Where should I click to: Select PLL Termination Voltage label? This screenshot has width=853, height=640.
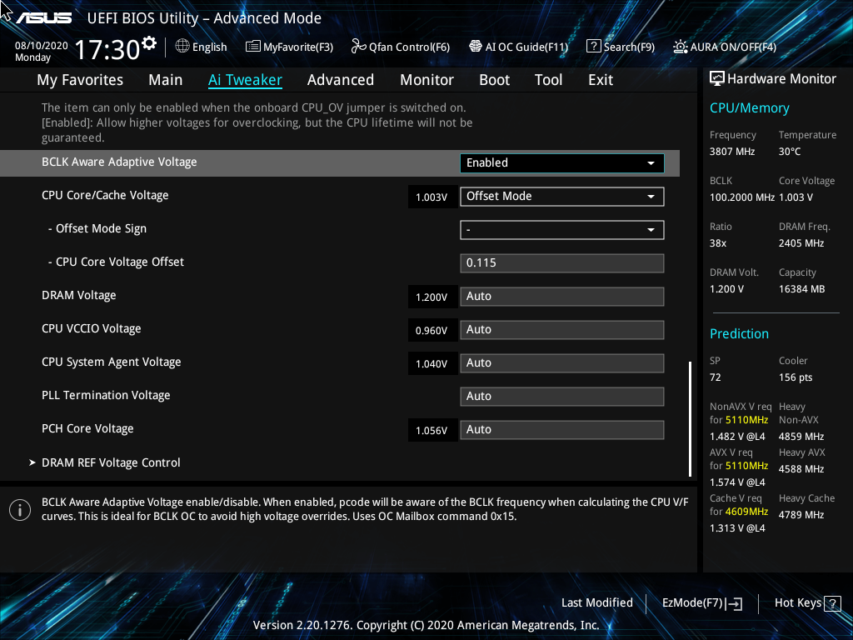tap(106, 395)
